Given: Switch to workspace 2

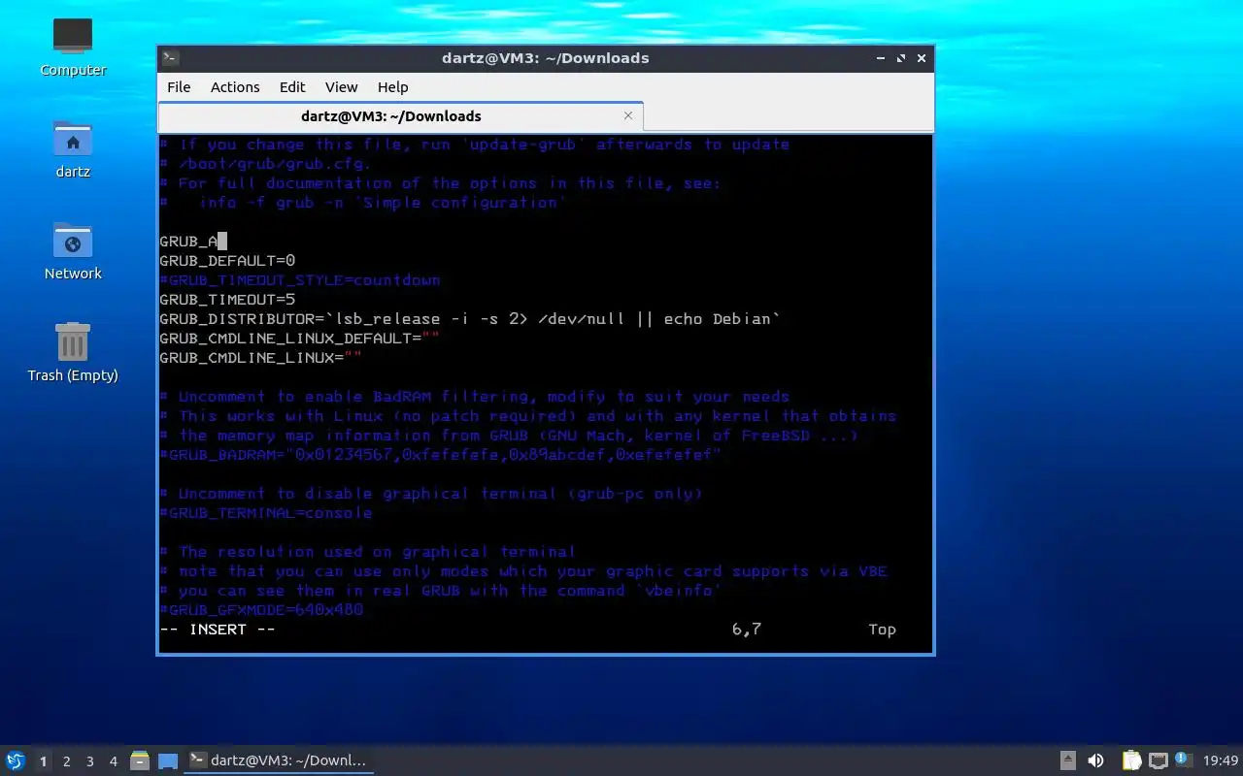Looking at the screenshot, I should coord(67,761).
